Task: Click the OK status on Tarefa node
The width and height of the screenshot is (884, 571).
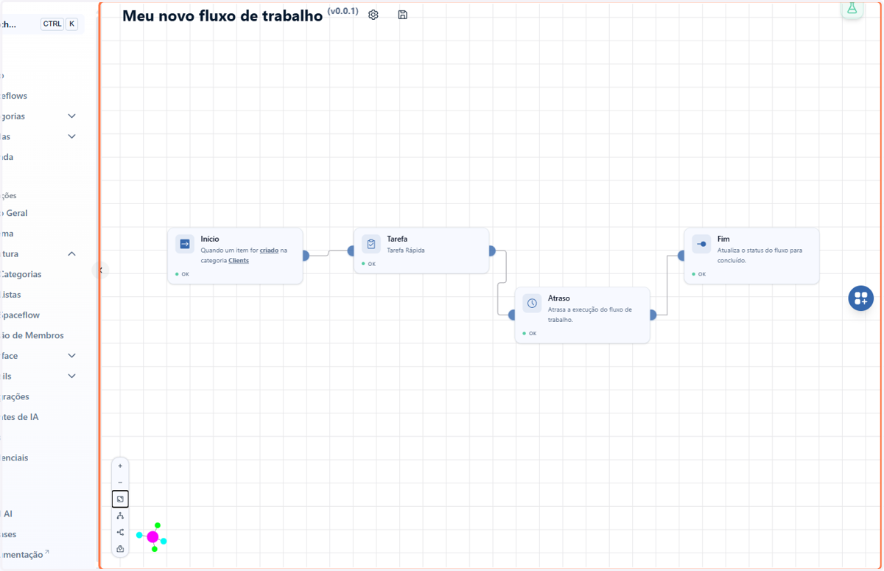Action: coord(368,264)
